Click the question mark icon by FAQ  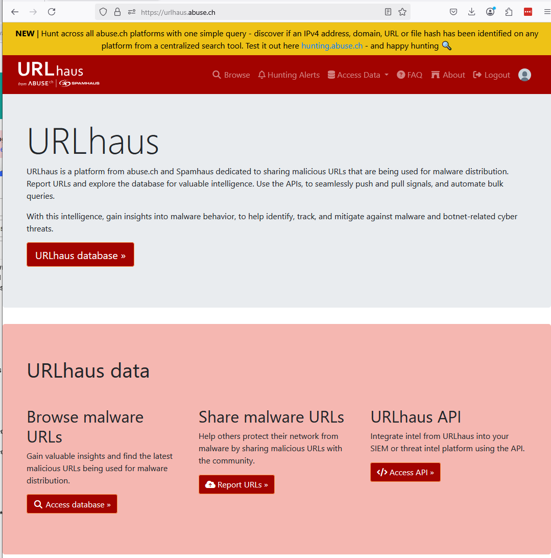(x=401, y=75)
